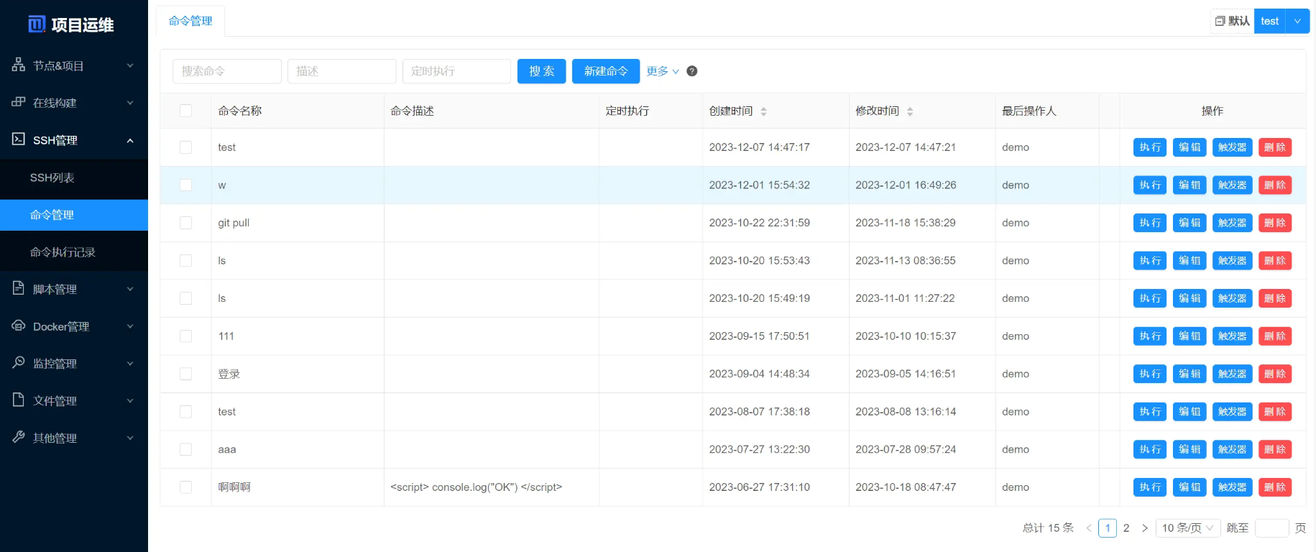The height and width of the screenshot is (552, 1316).
Task: Check the 'aaa' command row
Action: coord(186,449)
